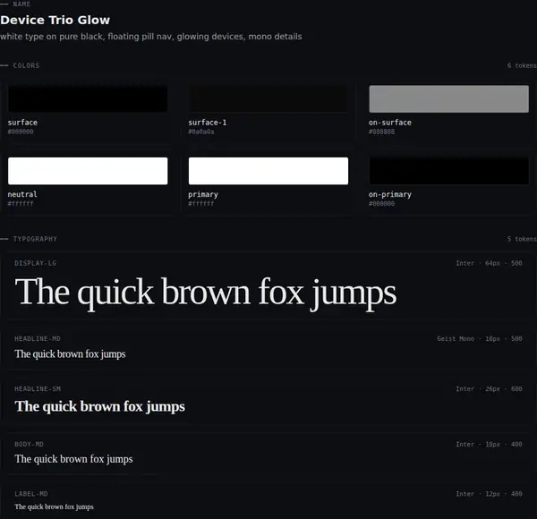The width and height of the screenshot is (537, 519).
Task: Click the LABEL-MD sample sentence
Action: point(54,506)
